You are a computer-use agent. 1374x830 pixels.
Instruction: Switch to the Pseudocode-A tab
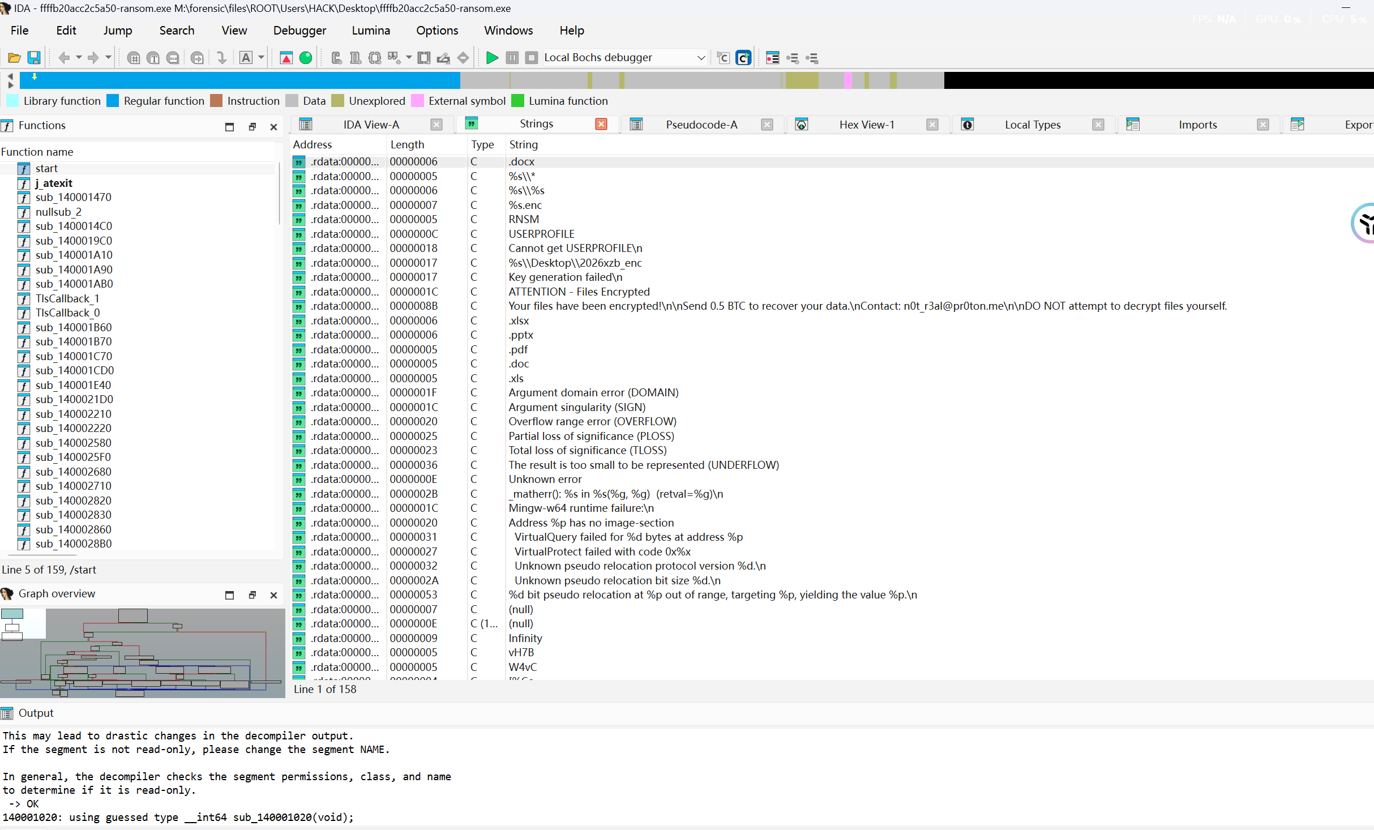click(x=701, y=125)
